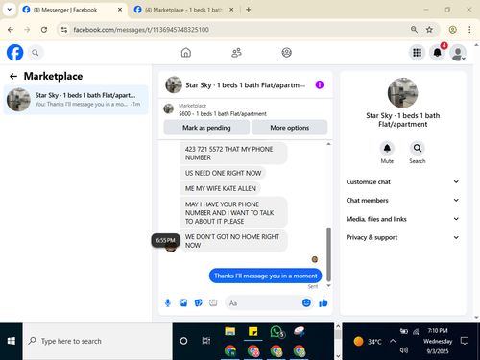Open the Action Center notification icon

[x=465, y=341]
